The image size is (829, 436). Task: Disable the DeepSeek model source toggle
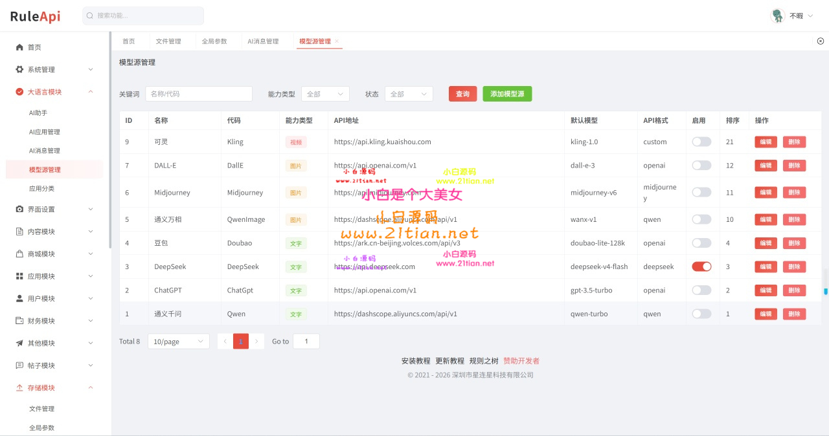click(701, 267)
